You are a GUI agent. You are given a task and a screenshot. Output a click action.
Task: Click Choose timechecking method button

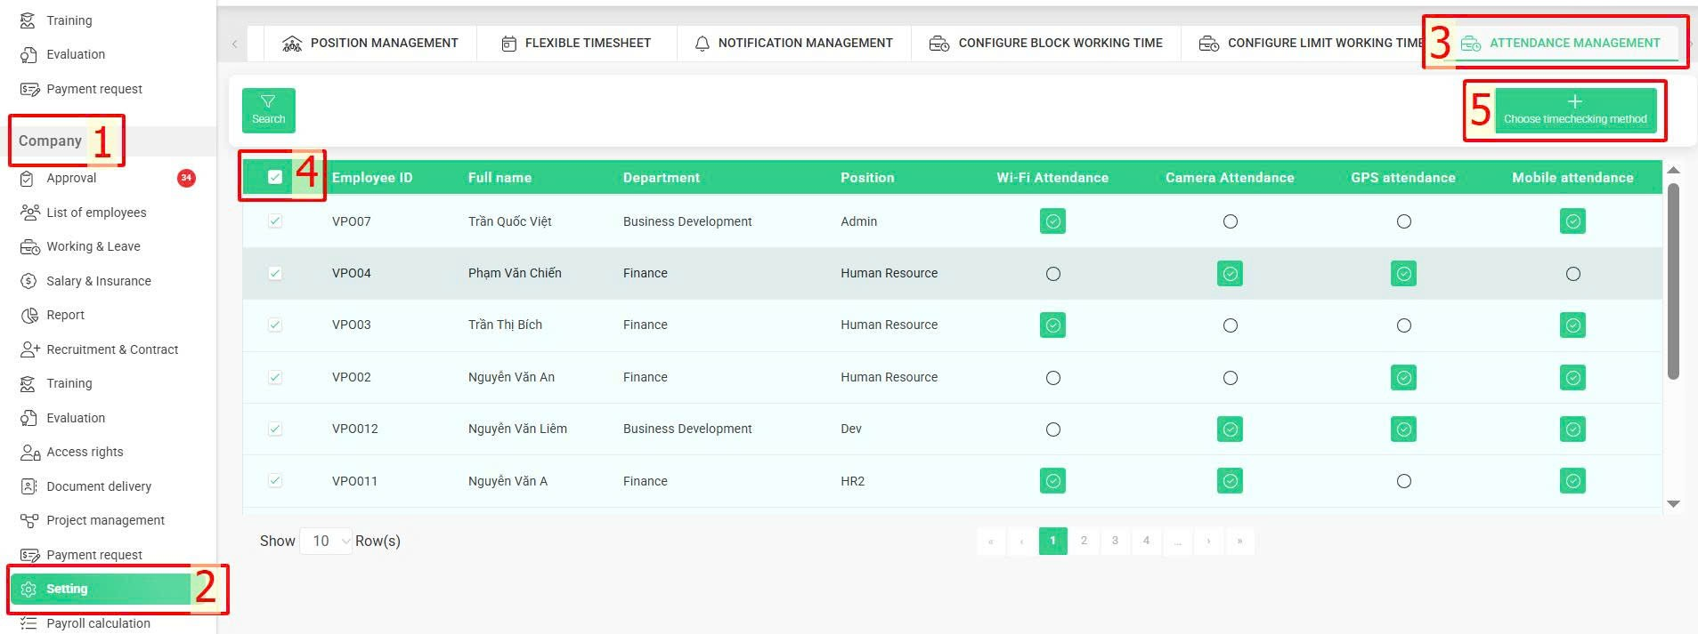1575,110
